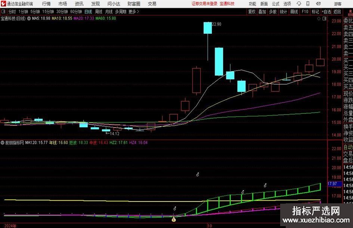Switch to 分时 chart tab
This screenshot has height=228, width=353.
pyautogui.click(x=12, y=12)
